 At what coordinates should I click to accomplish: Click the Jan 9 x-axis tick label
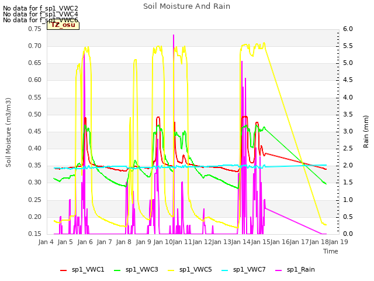[x=143, y=242]
